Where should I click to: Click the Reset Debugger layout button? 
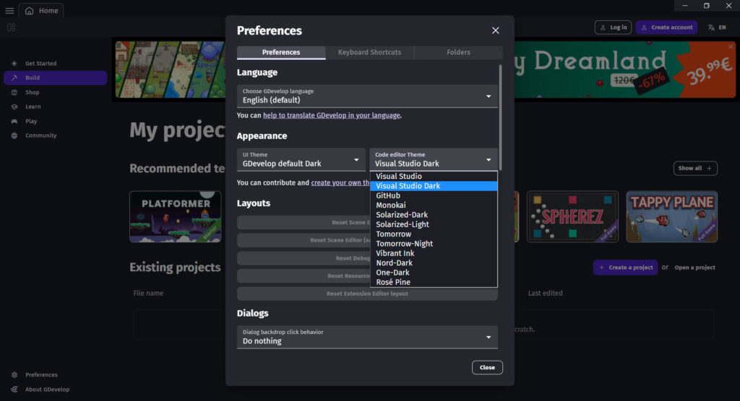click(x=304, y=258)
